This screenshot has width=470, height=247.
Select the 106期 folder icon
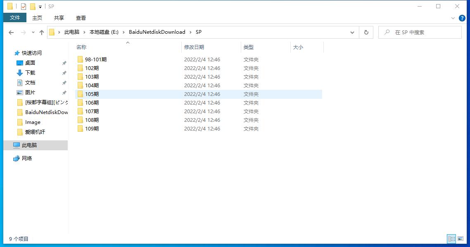(80, 103)
